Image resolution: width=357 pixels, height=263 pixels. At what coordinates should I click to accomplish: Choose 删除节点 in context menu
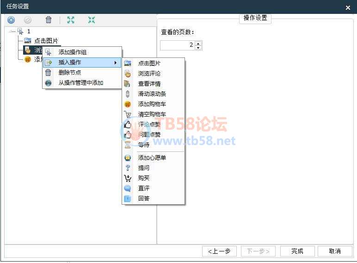[82, 73]
